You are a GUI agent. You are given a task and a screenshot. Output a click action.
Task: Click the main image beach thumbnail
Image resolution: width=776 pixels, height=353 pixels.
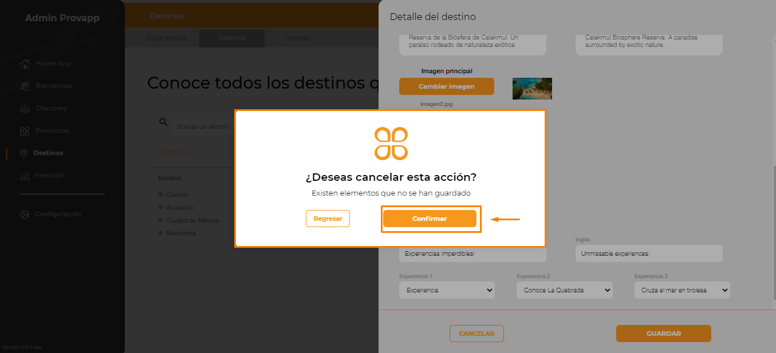click(x=532, y=89)
